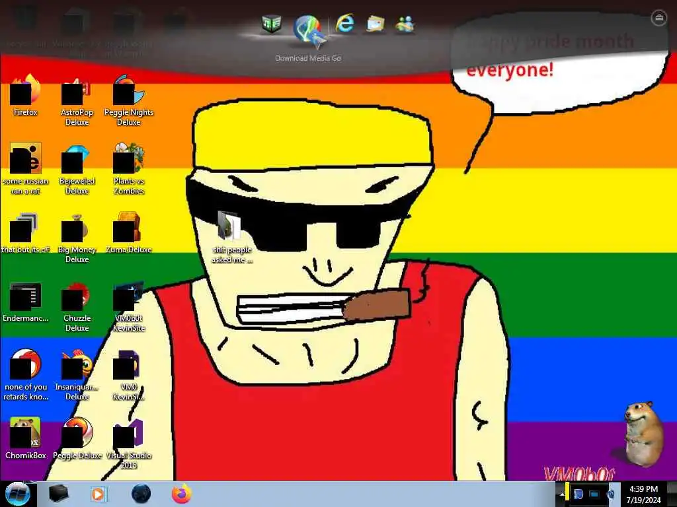The height and width of the screenshot is (507, 677).
Task: Click the blue monitor network icon in the tray
Action: 594,494
